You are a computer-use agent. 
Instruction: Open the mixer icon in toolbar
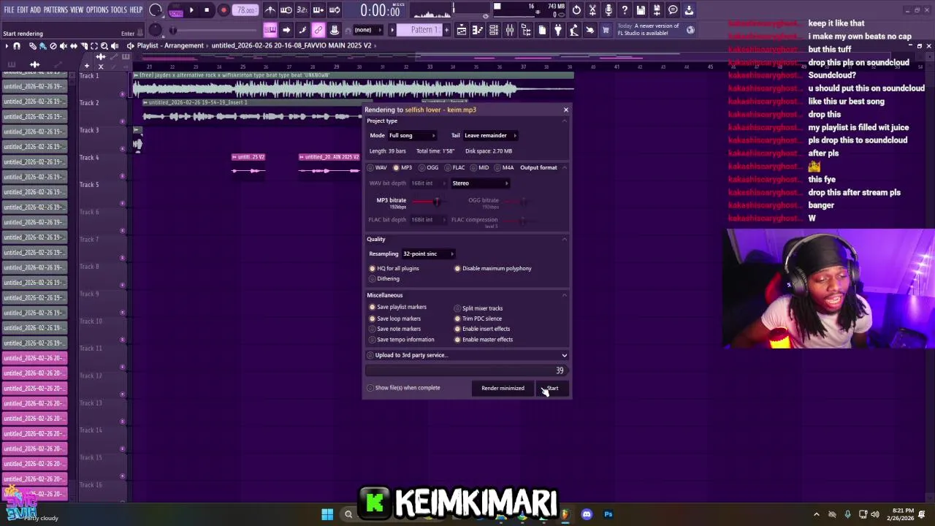coord(510,30)
